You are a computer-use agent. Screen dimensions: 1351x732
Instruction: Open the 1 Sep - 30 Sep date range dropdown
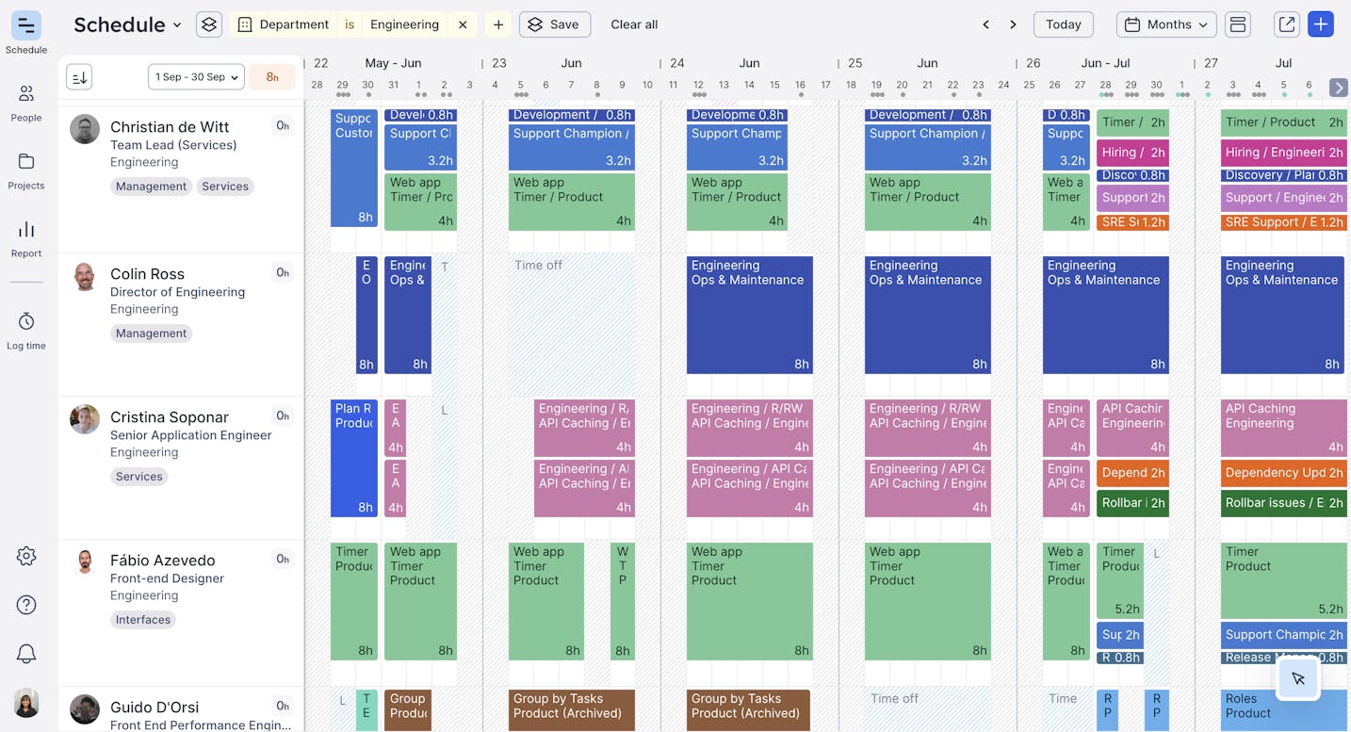pos(196,77)
